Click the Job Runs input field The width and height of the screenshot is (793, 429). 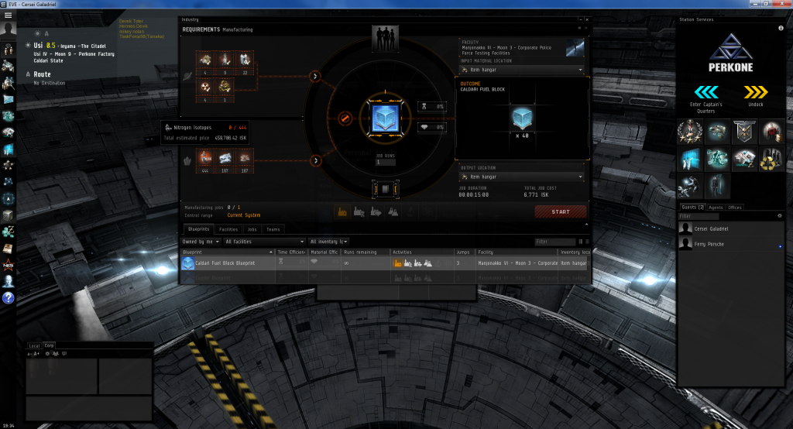click(x=386, y=163)
